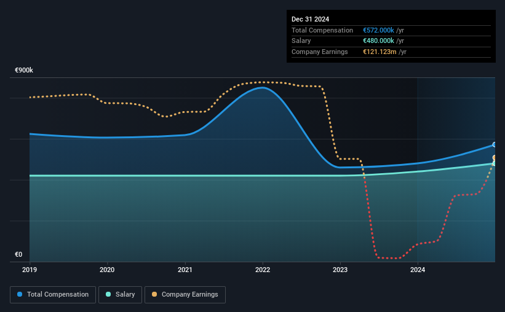The image size is (505, 312).
Task: Click the Salary tooltip row label
Action: tap(301, 41)
